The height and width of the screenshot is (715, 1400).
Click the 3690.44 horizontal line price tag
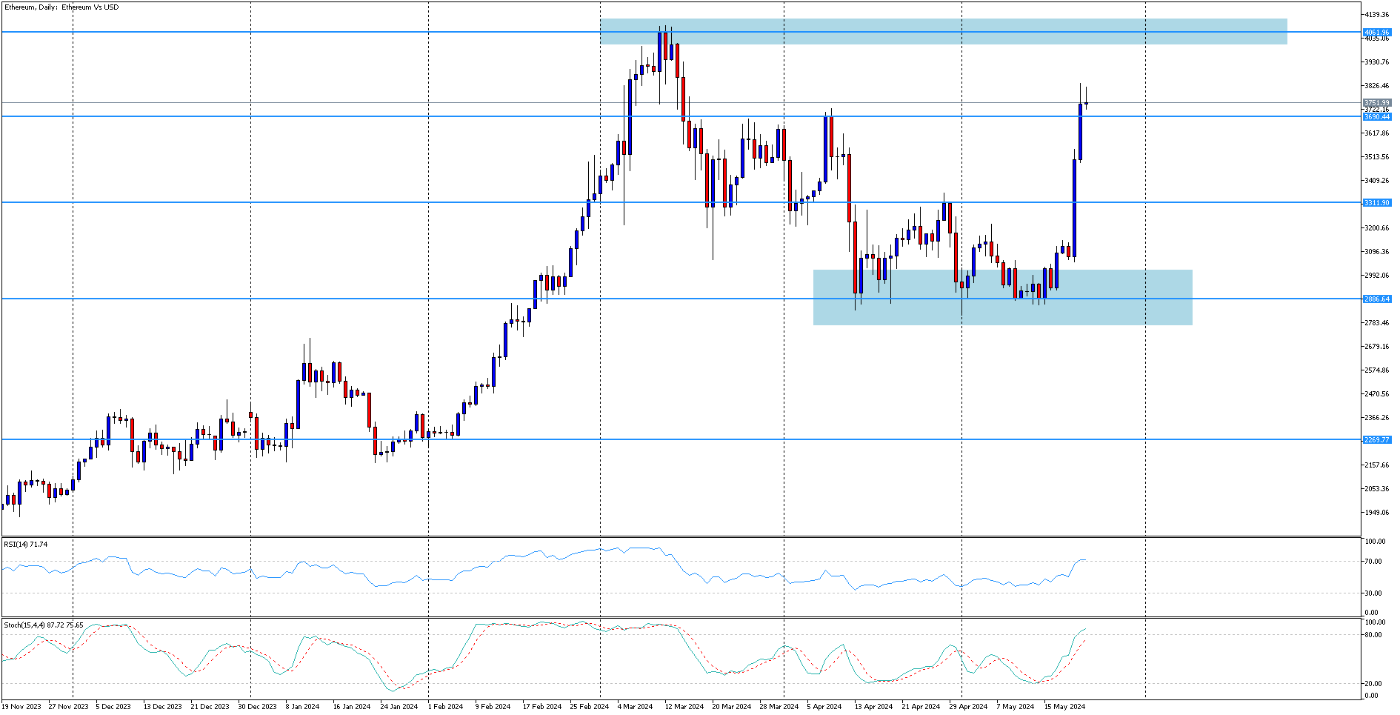coord(1377,117)
